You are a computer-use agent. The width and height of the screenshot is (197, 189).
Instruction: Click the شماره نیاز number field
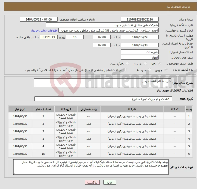pos(139,19)
